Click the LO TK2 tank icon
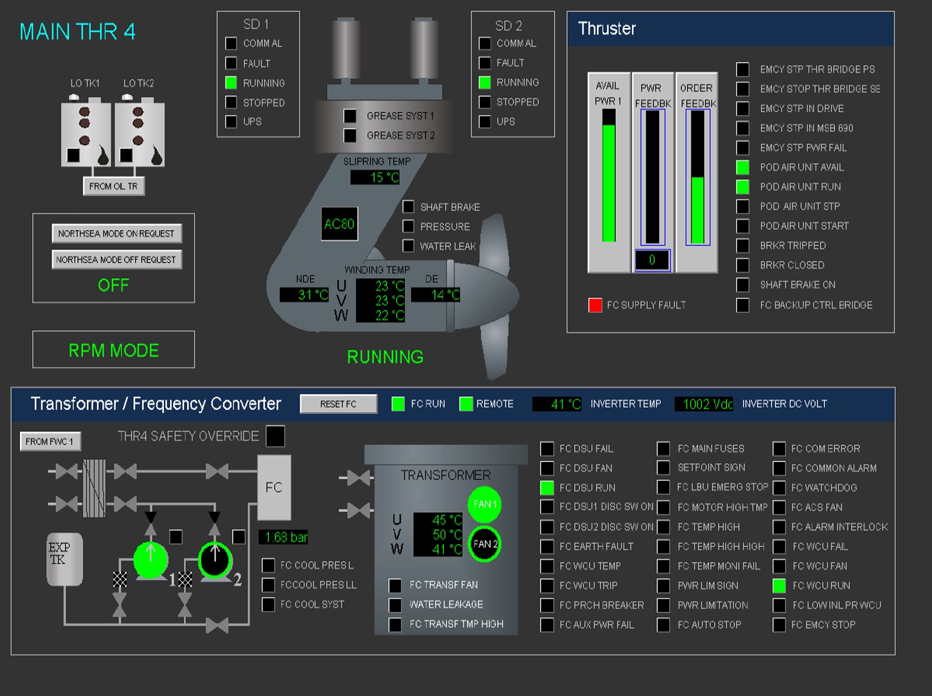Image resolution: width=932 pixels, height=696 pixels. point(139,134)
